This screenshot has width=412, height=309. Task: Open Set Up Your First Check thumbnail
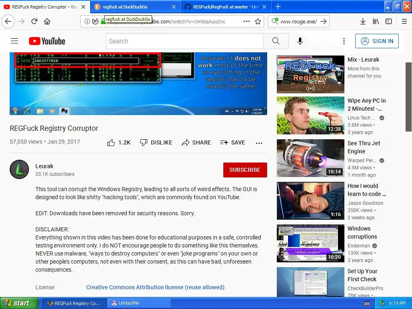[x=310, y=282]
